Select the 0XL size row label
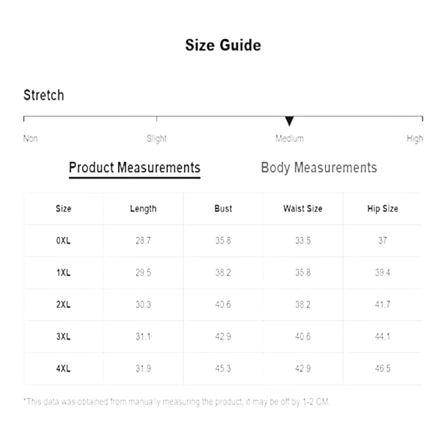 (x=63, y=241)
